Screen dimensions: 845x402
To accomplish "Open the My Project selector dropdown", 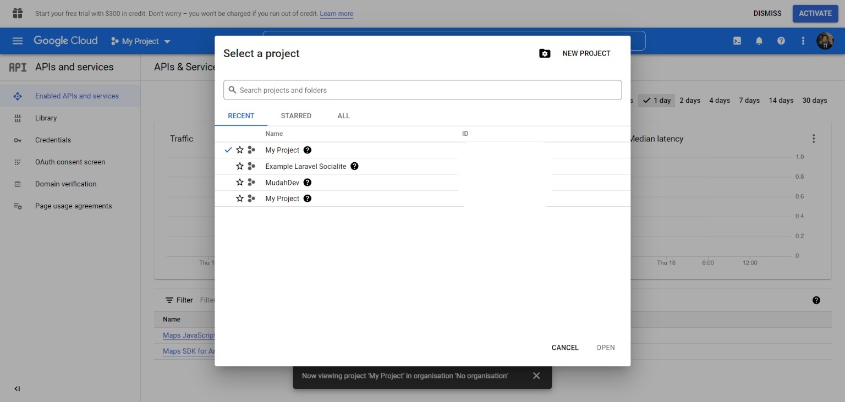I will click(141, 41).
